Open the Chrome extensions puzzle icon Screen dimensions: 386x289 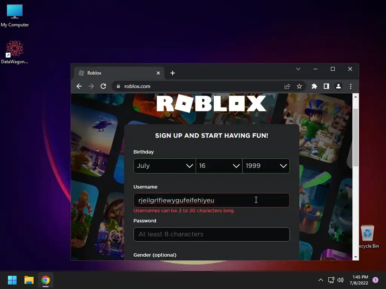click(314, 86)
